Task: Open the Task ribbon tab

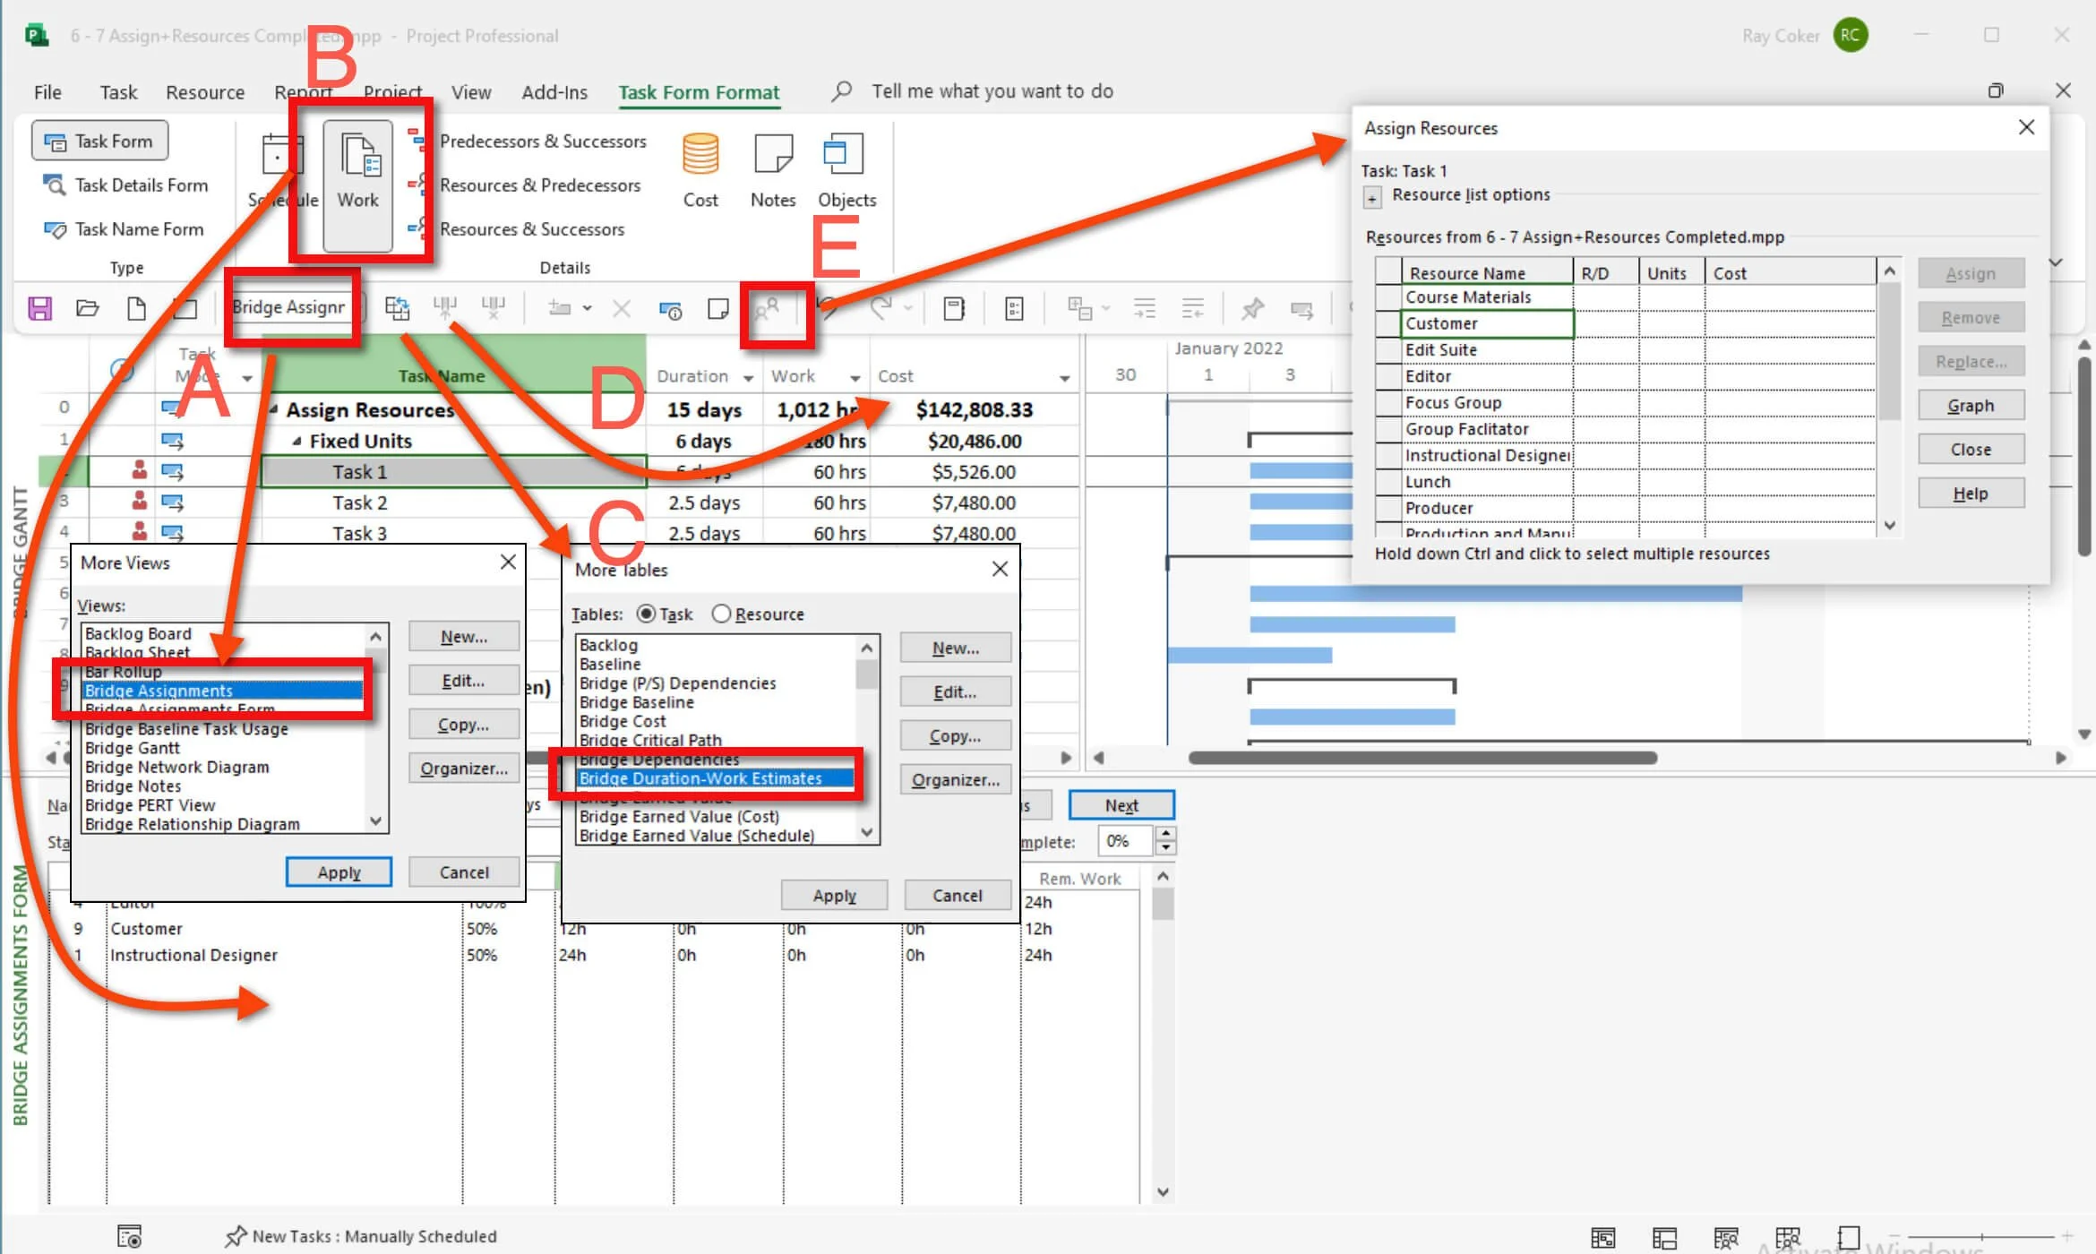Action: tap(118, 92)
